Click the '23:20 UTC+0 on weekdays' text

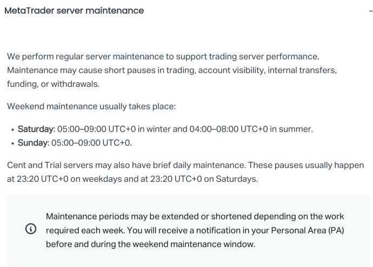(69, 179)
